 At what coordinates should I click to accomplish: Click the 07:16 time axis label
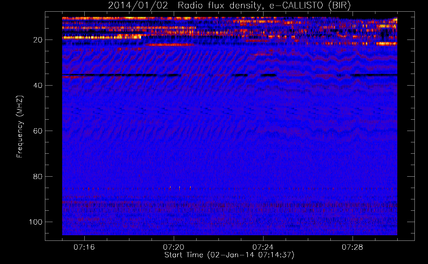point(84,247)
